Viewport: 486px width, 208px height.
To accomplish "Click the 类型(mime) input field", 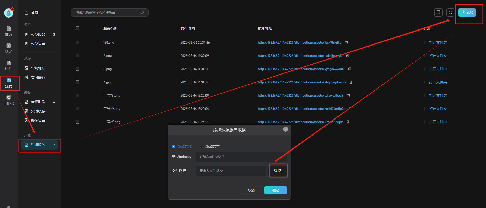I will pyautogui.click(x=241, y=157).
